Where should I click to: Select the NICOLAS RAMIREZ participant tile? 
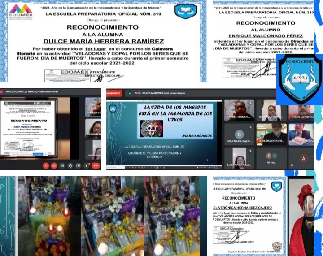(x=301, y=135)
